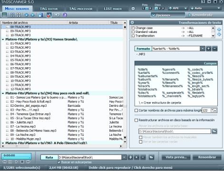Open the Auto read mode dropdown
The height and width of the screenshot is (174, 224).
pos(219,8)
